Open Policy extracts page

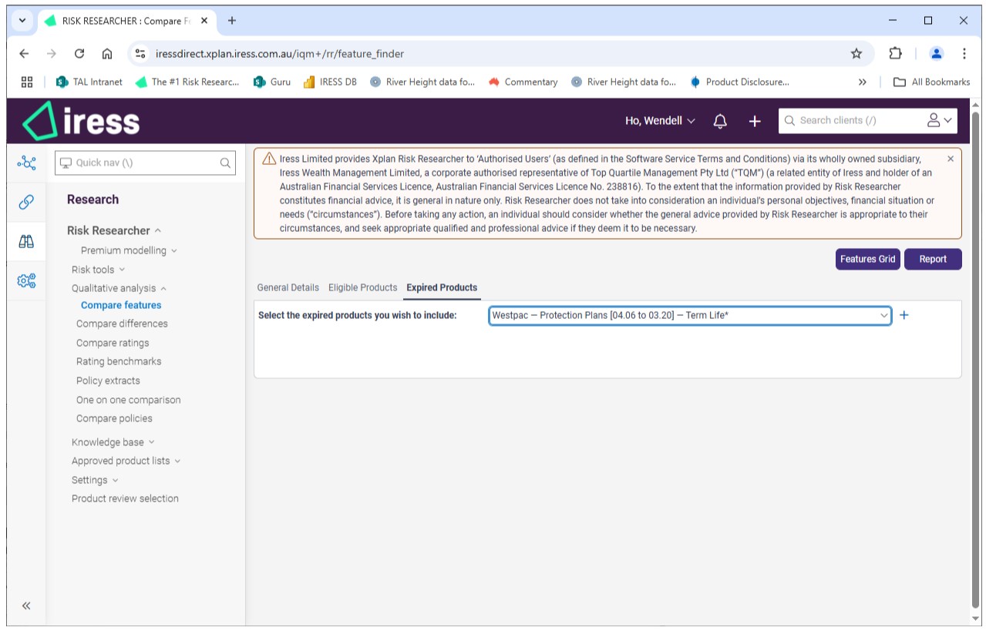coord(108,381)
